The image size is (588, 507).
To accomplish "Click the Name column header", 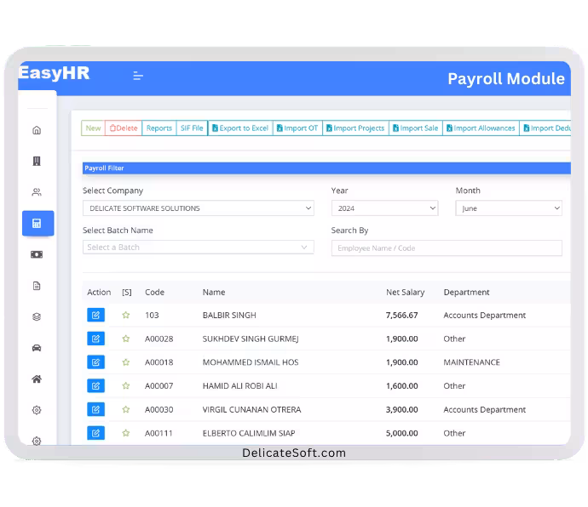I will click(x=214, y=292).
